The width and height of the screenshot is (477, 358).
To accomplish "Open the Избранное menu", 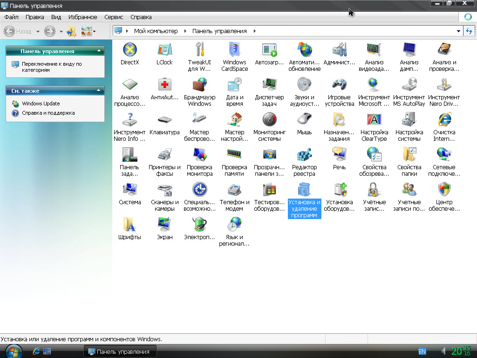I will pos(83,17).
